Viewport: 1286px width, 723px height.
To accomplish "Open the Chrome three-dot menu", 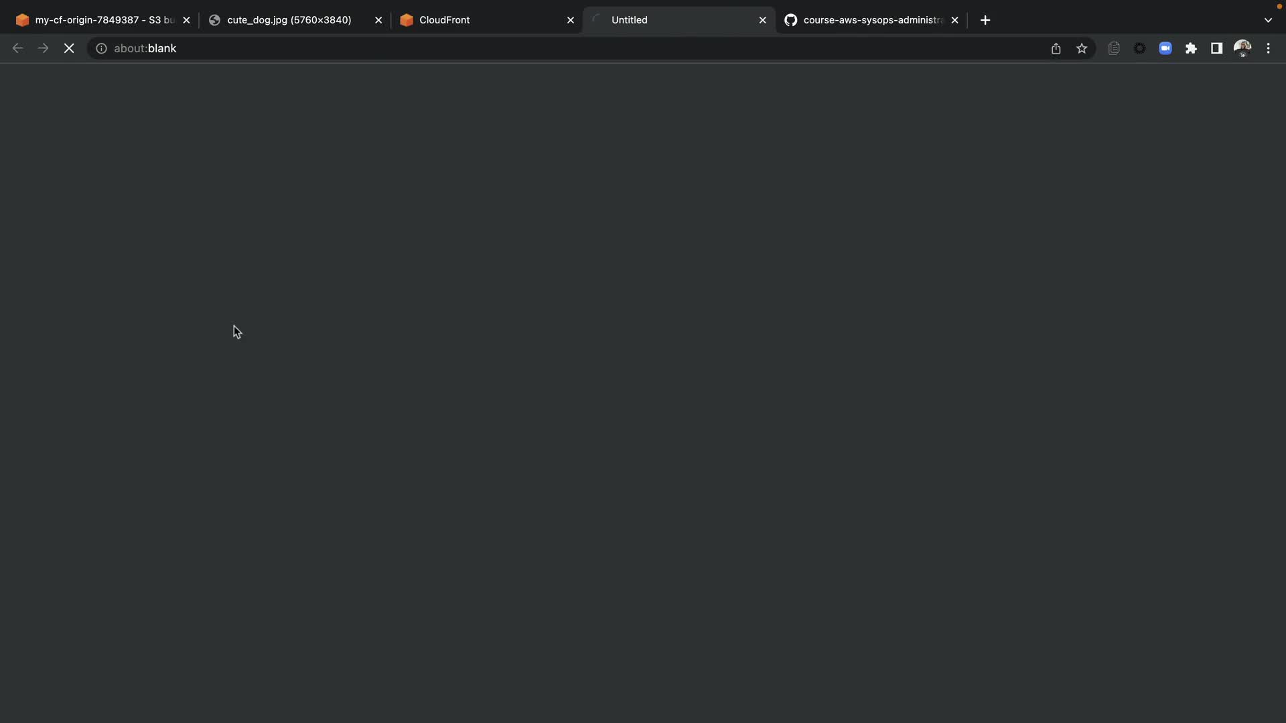I will point(1268,48).
